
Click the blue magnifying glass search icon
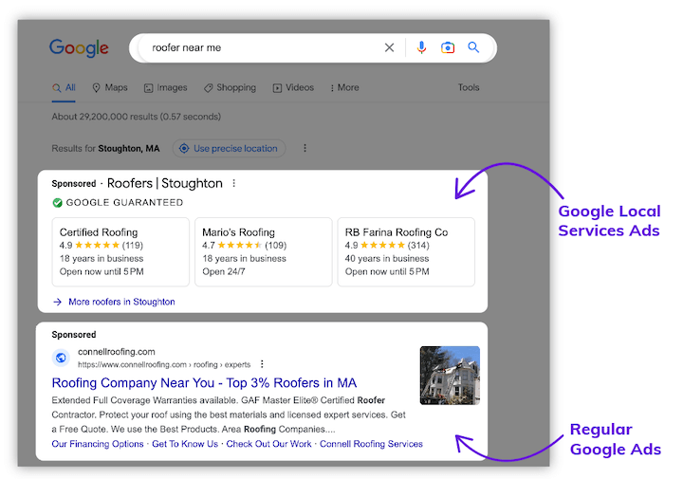473,47
